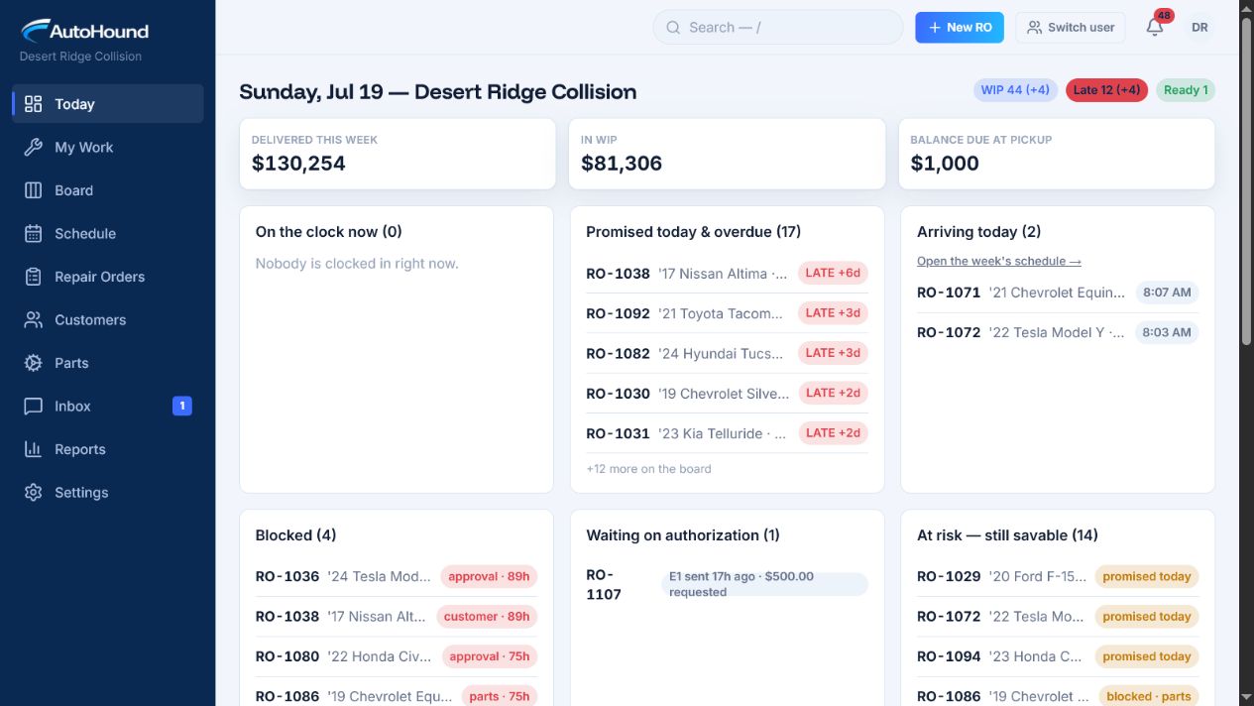
Task: Click the Repair Orders clipboard icon
Action: tap(33, 277)
